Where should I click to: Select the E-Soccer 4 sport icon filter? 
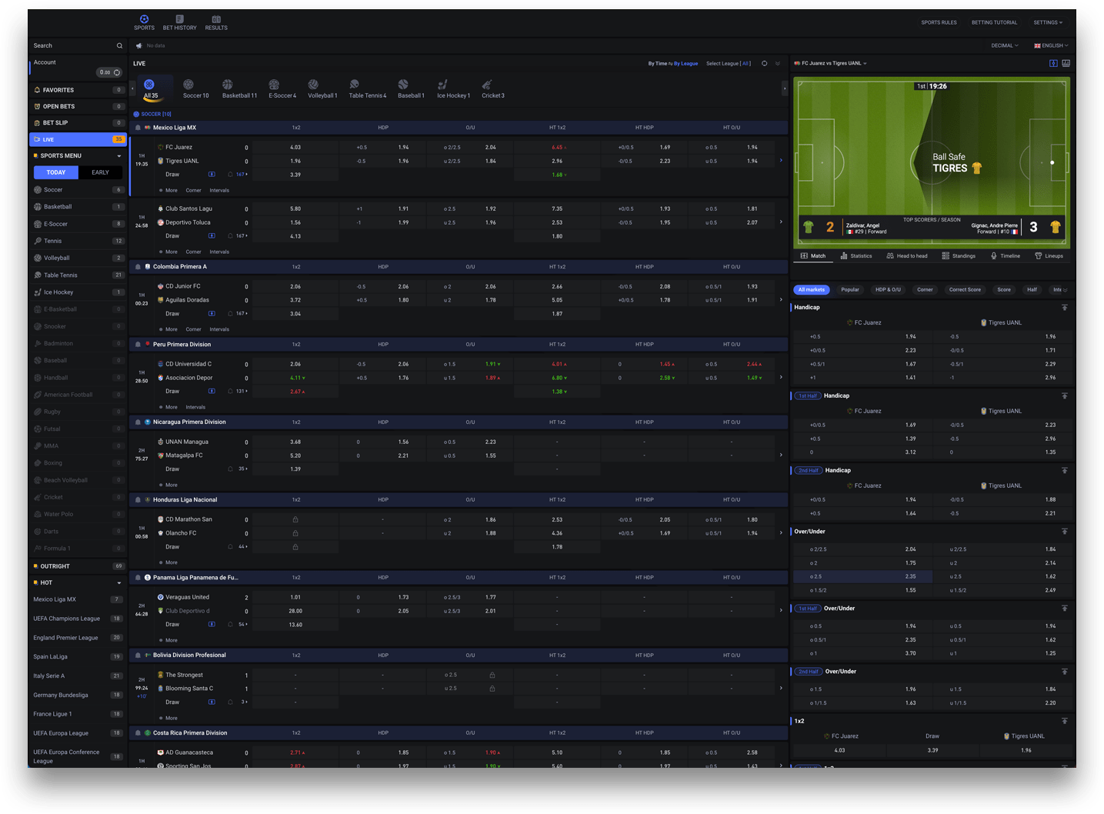[282, 89]
